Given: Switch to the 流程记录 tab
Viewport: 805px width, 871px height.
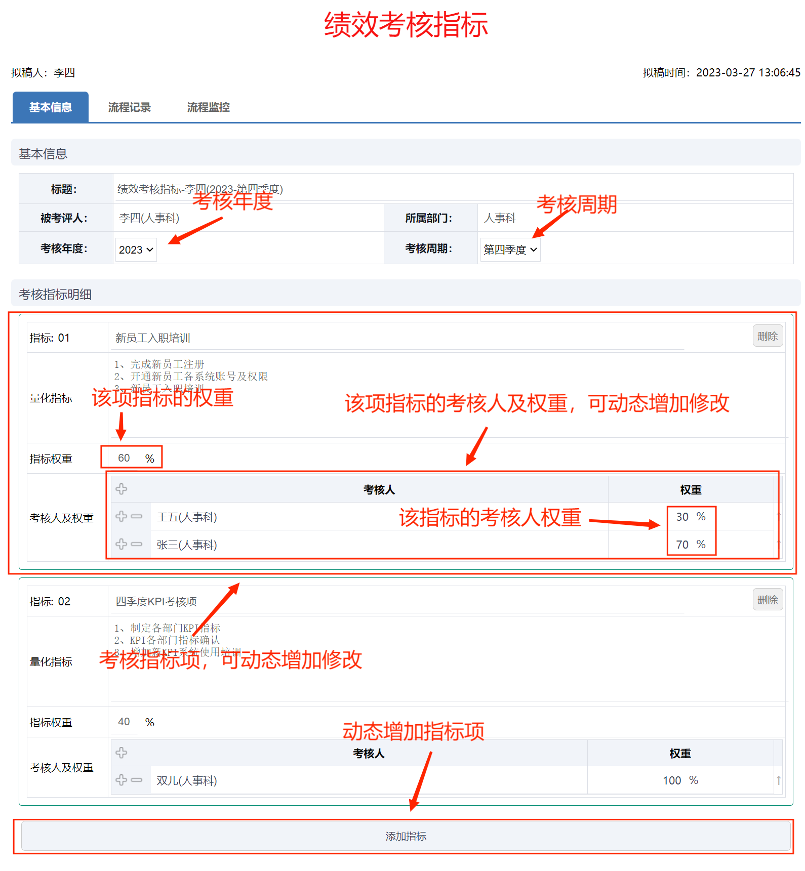Looking at the screenshot, I should tap(129, 107).
